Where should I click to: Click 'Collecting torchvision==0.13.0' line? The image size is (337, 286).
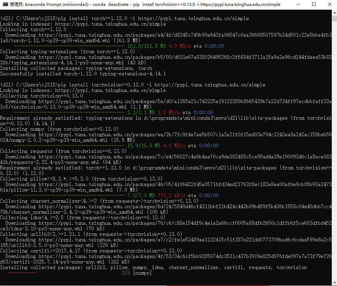[x=41, y=96]
